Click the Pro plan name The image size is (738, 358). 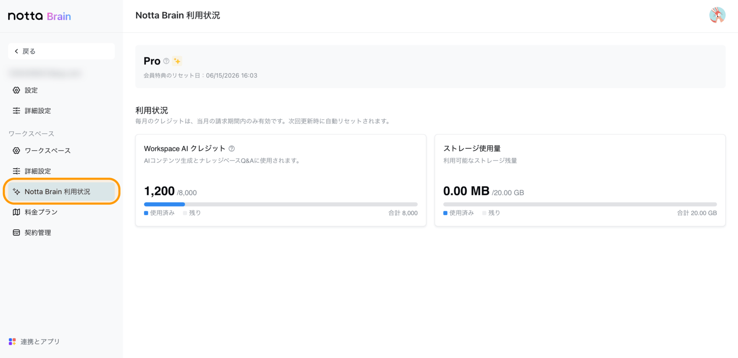(x=152, y=61)
